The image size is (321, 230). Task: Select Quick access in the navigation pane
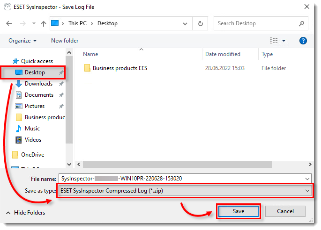(37, 61)
